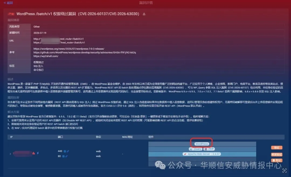Click the jQuery component tag
The image size is (291, 177).
pyautogui.click(x=196, y=149)
